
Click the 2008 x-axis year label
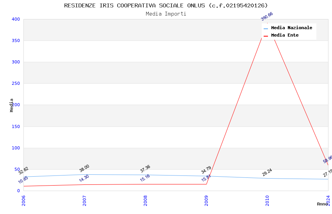(145, 200)
